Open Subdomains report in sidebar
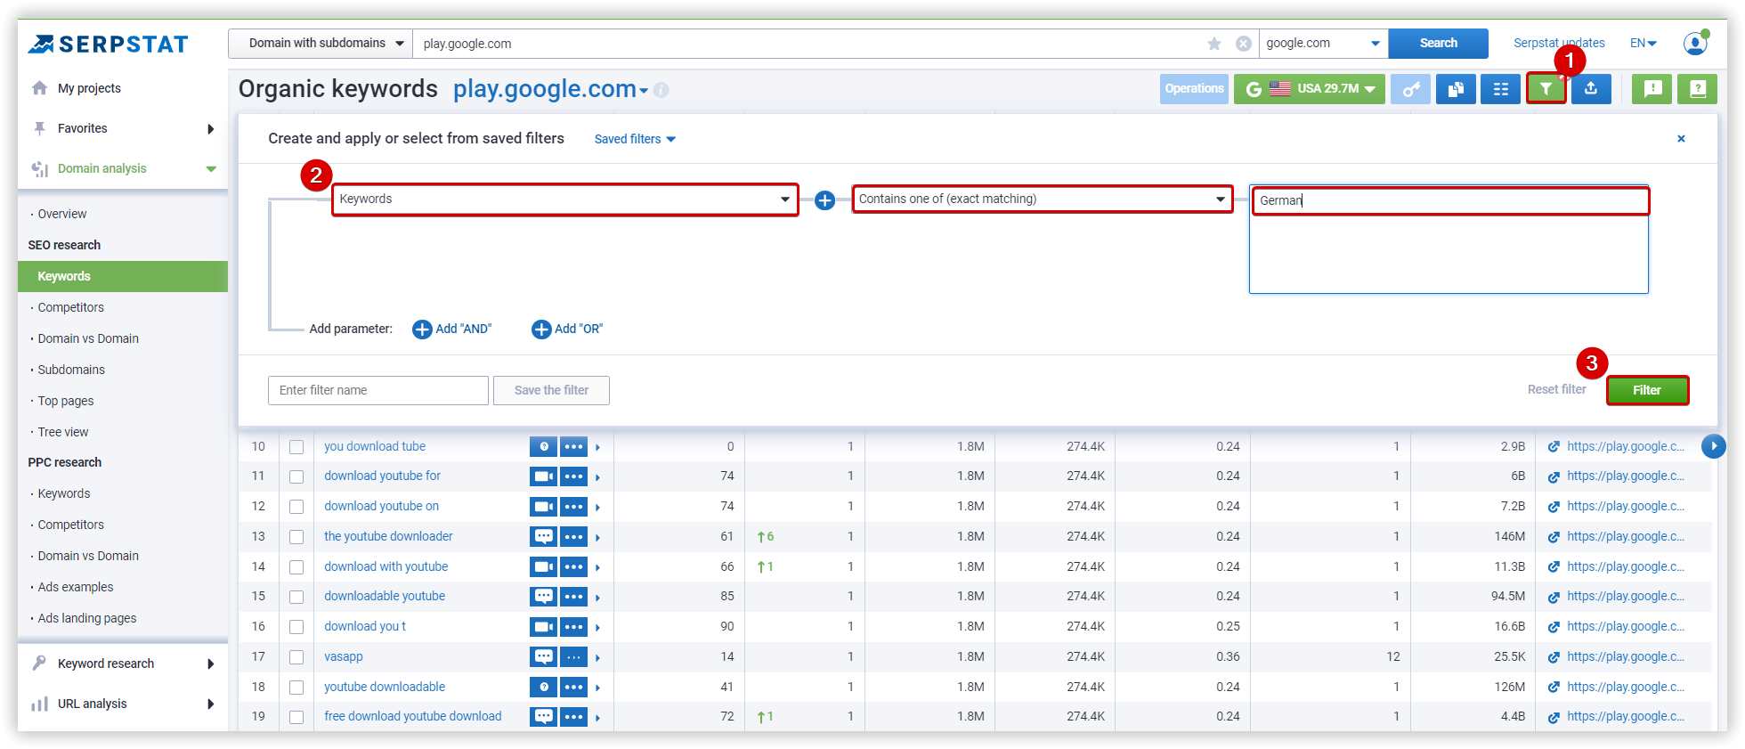This screenshot has width=1745, height=749. pyautogui.click(x=71, y=370)
